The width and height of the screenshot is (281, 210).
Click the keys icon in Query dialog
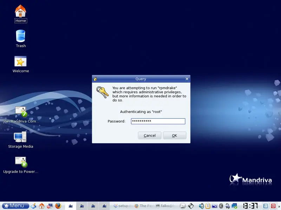102,92
